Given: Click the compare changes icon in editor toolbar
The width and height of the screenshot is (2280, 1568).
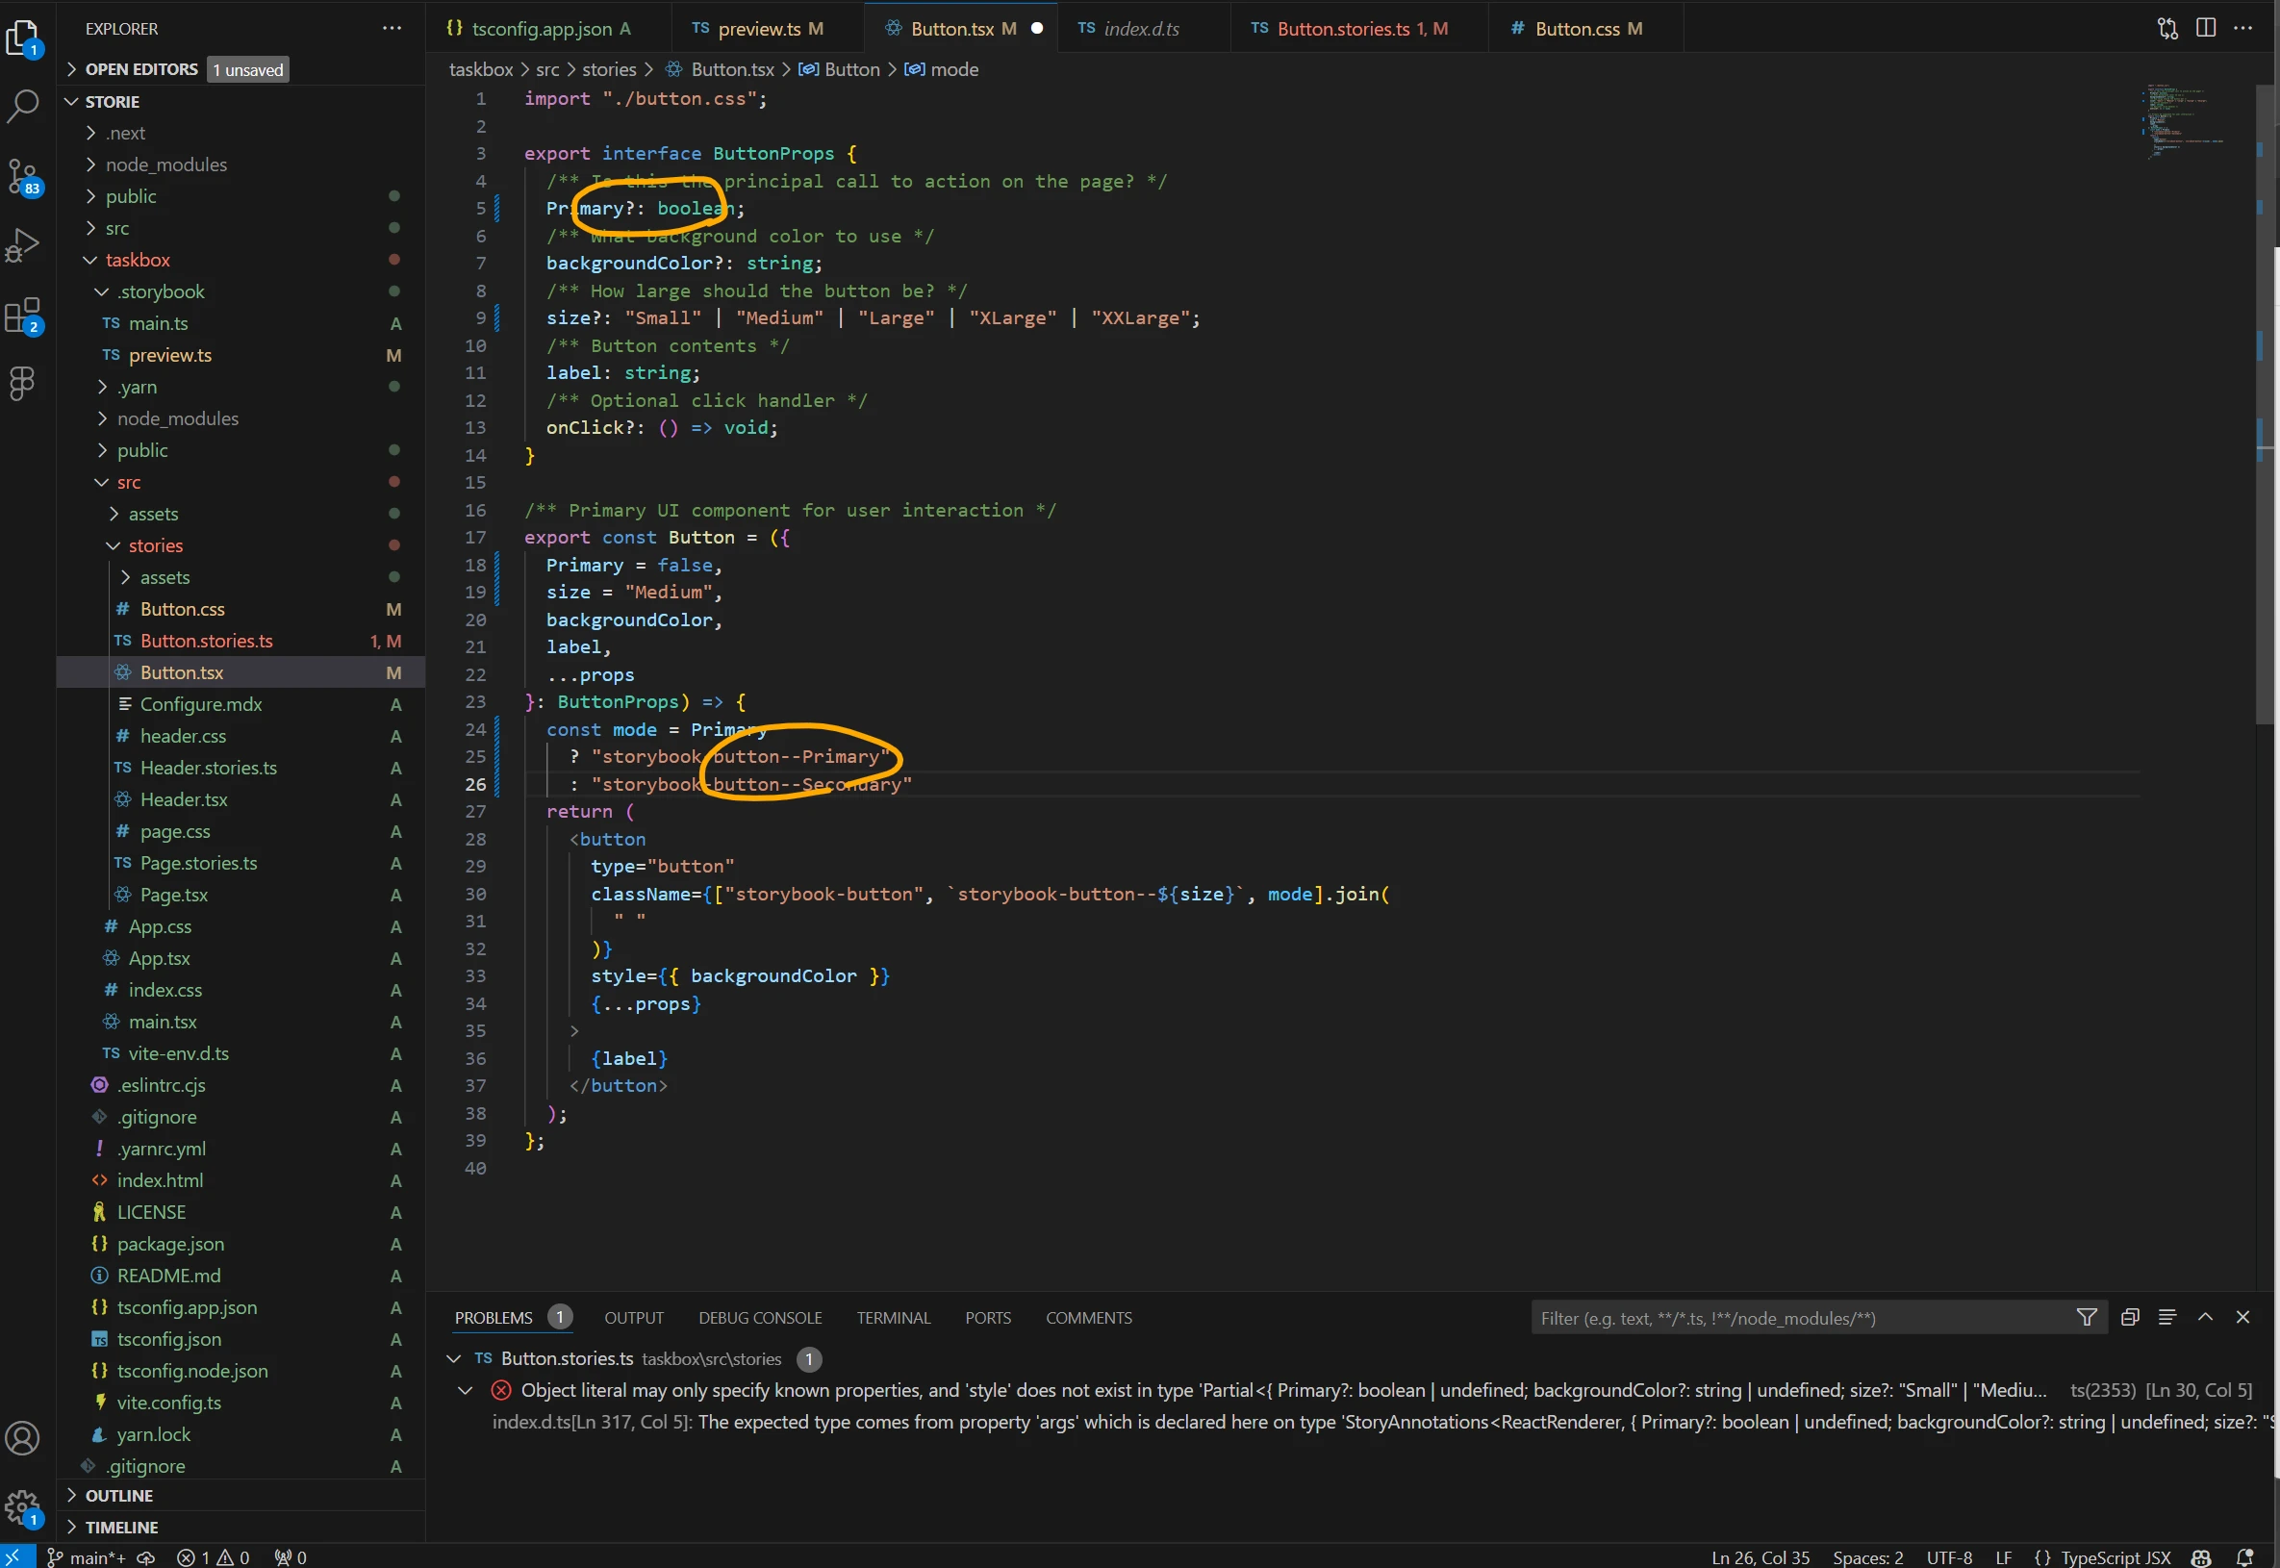Looking at the screenshot, I should click(2167, 29).
